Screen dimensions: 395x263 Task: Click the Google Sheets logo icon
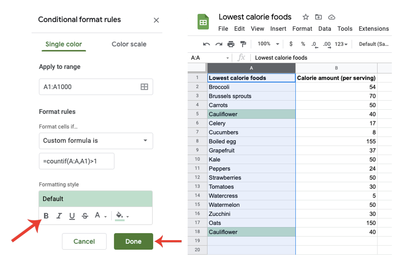point(203,22)
